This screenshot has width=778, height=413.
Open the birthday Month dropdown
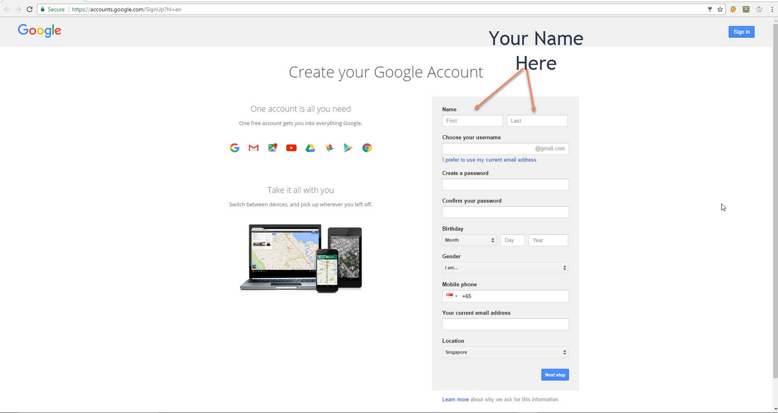click(469, 240)
